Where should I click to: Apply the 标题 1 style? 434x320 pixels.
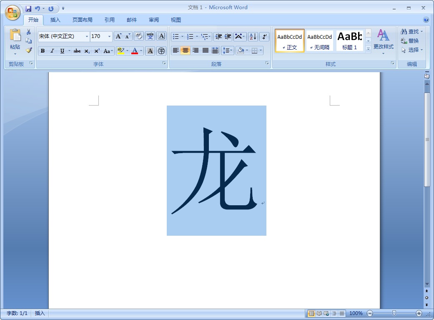point(350,41)
